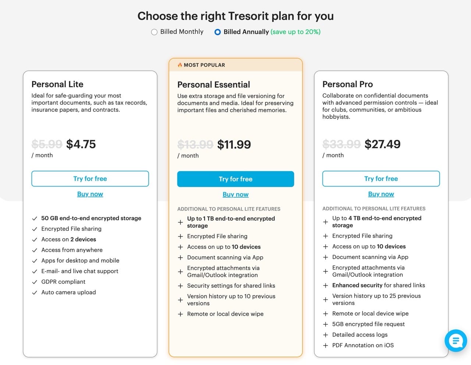The height and width of the screenshot is (365, 471).
Task: Click plus icon beside Detailed access logs
Action: tap(325, 335)
